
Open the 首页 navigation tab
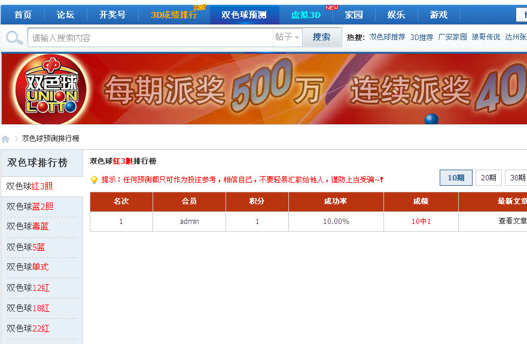click(23, 15)
